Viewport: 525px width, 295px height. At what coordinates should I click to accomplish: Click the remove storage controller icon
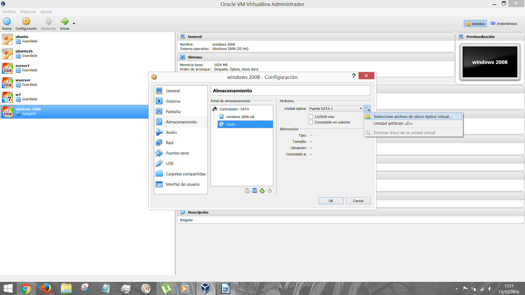click(x=254, y=190)
